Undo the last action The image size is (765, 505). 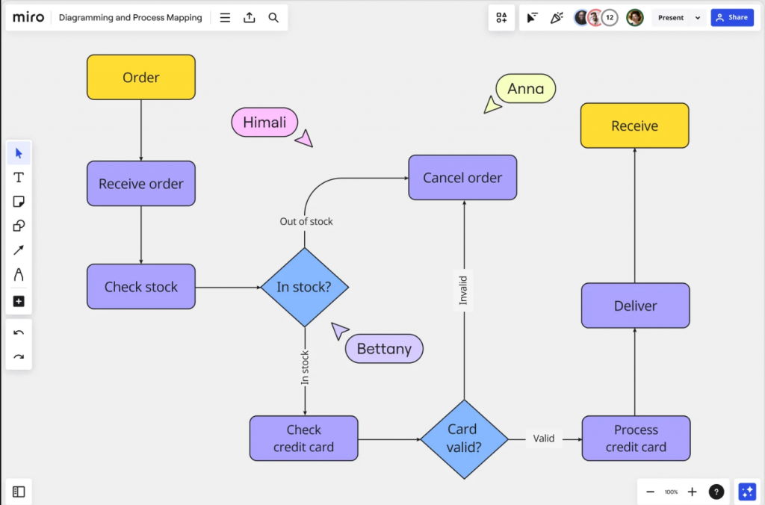18,332
